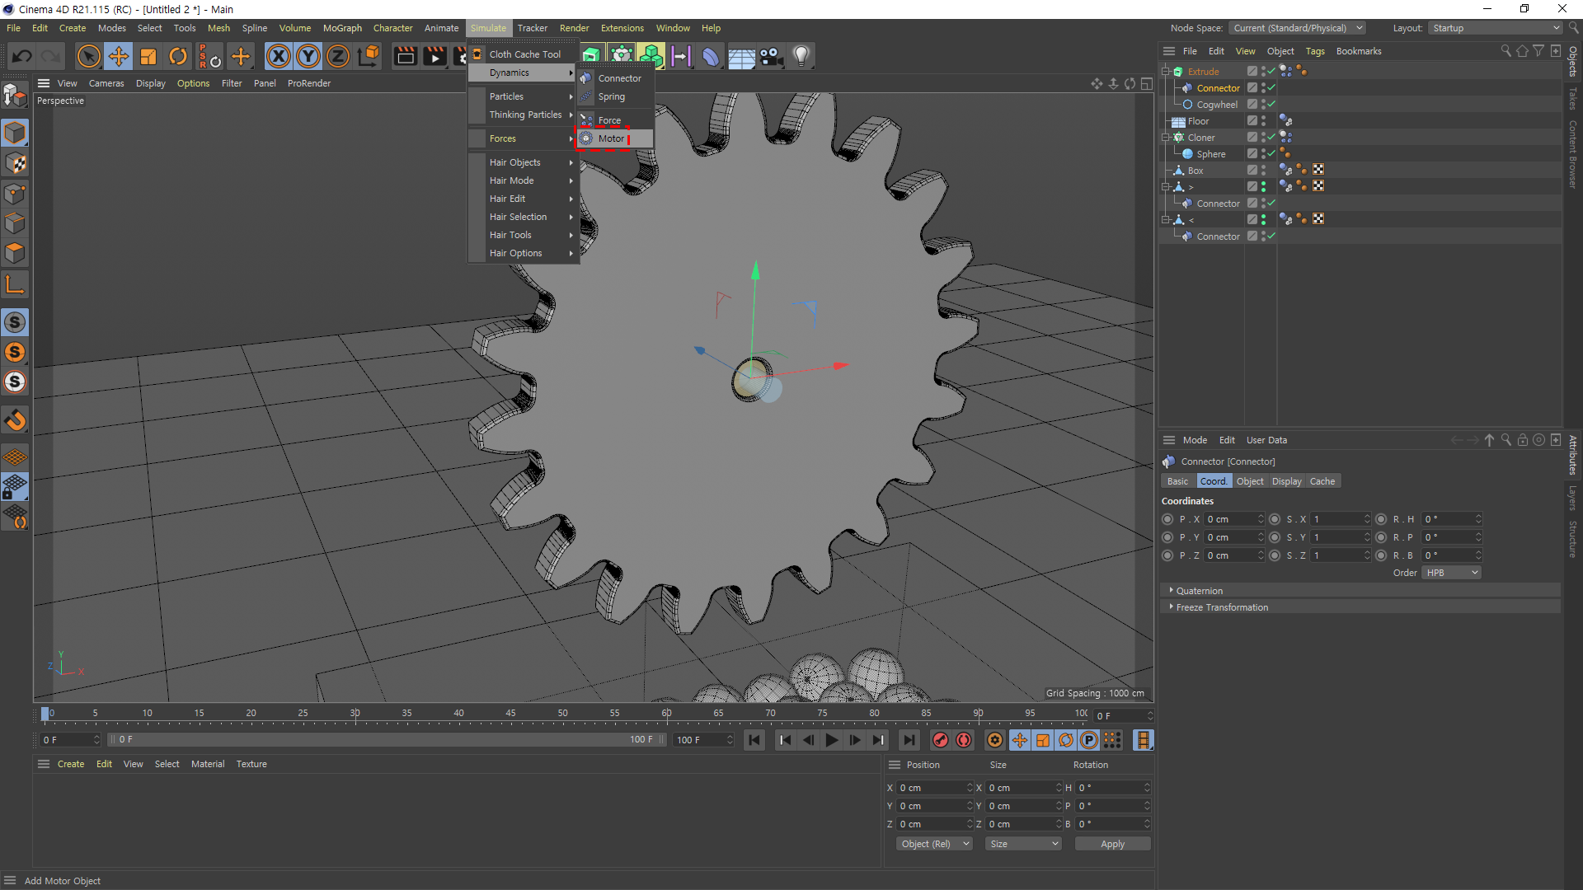This screenshot has width=1583, height=890.
Task: Click Record Active Objects keyframe button
Action: pyautogui.click(x=940, y=740)
